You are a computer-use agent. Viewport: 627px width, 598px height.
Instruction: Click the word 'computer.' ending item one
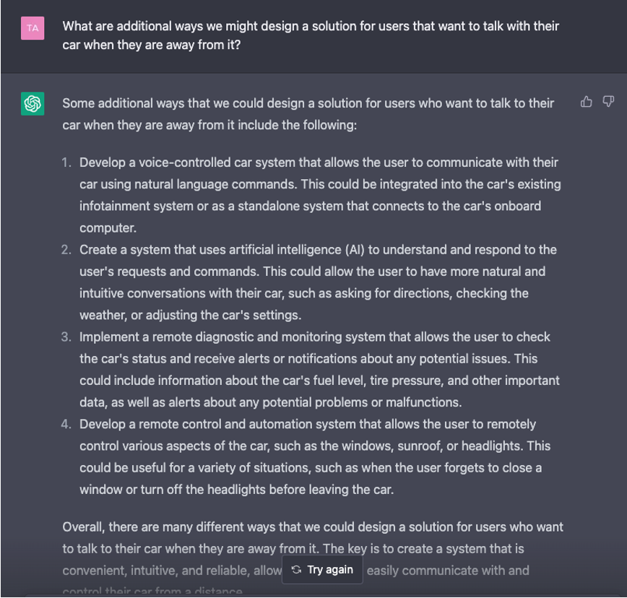click(108, 227)
